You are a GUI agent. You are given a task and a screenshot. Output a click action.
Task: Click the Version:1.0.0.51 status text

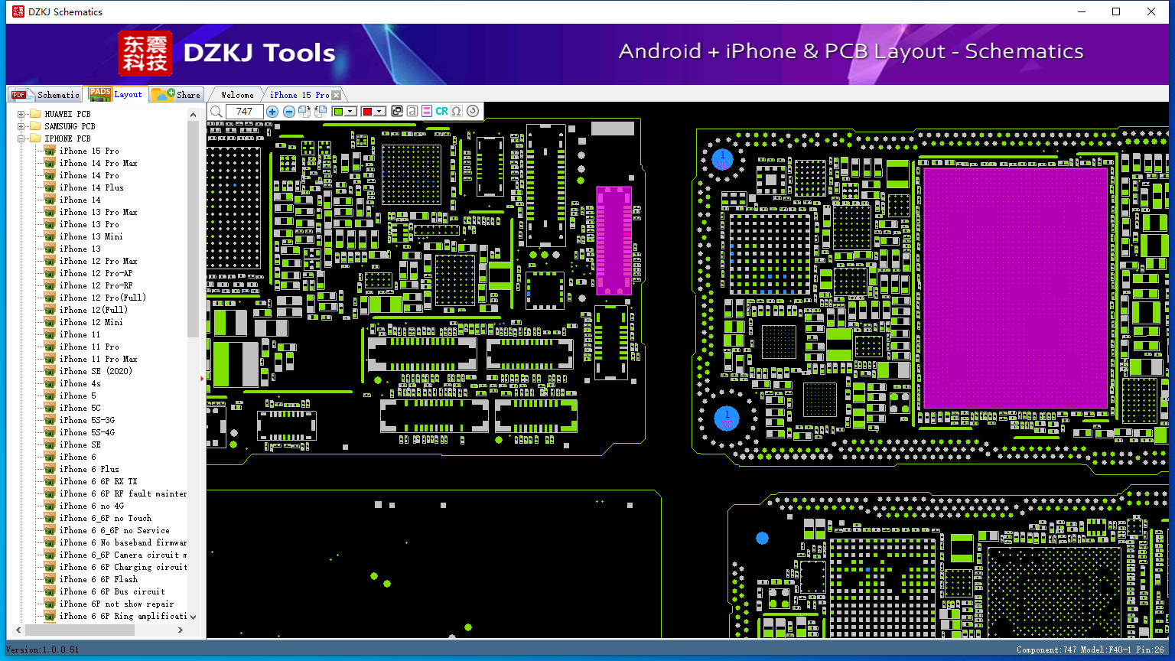point(43,650)
